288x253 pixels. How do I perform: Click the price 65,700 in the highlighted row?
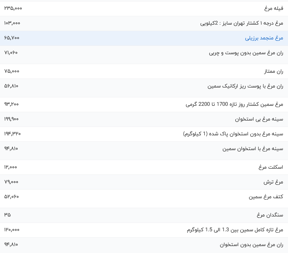pyautogui.click(x=10, y=38)
